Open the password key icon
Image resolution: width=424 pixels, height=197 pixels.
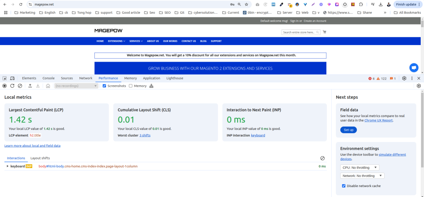click(232, 4)
